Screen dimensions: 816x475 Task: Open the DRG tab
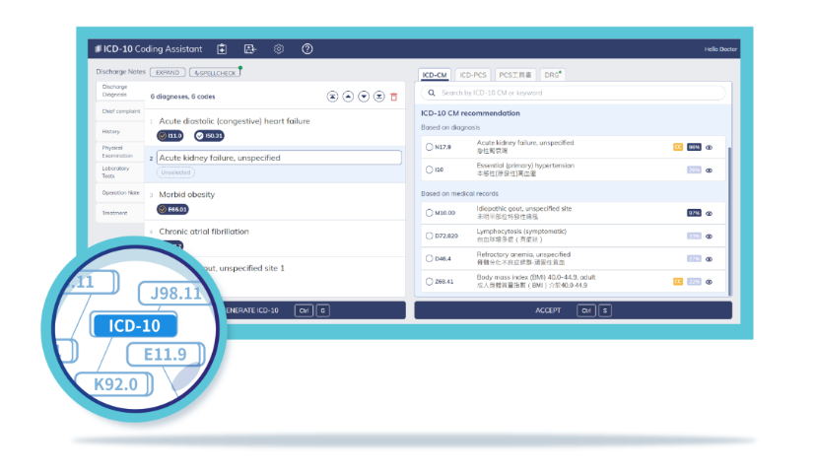[553, 75]
